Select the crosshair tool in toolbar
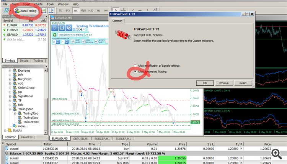The height and width of the screenshot is (164, 287). [x=123, y=10]
